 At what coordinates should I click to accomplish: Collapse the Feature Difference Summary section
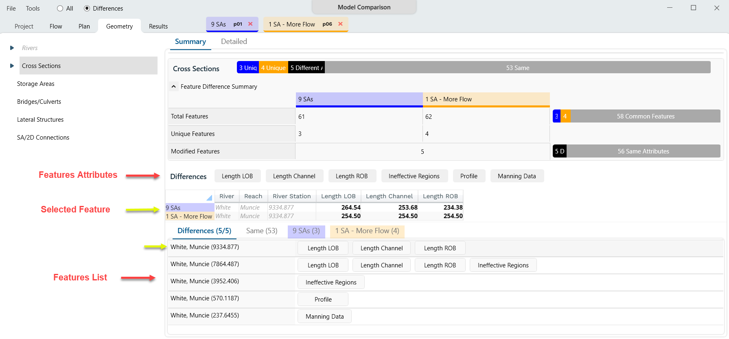point(174,87)
